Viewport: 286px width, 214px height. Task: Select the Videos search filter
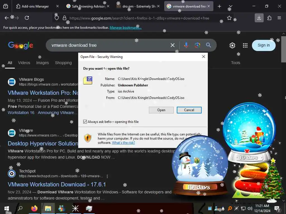pos(24,63)
